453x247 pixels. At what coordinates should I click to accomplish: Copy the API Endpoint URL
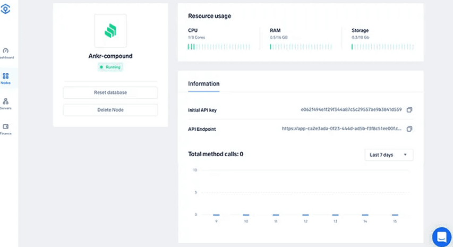(x=409, y=129)
